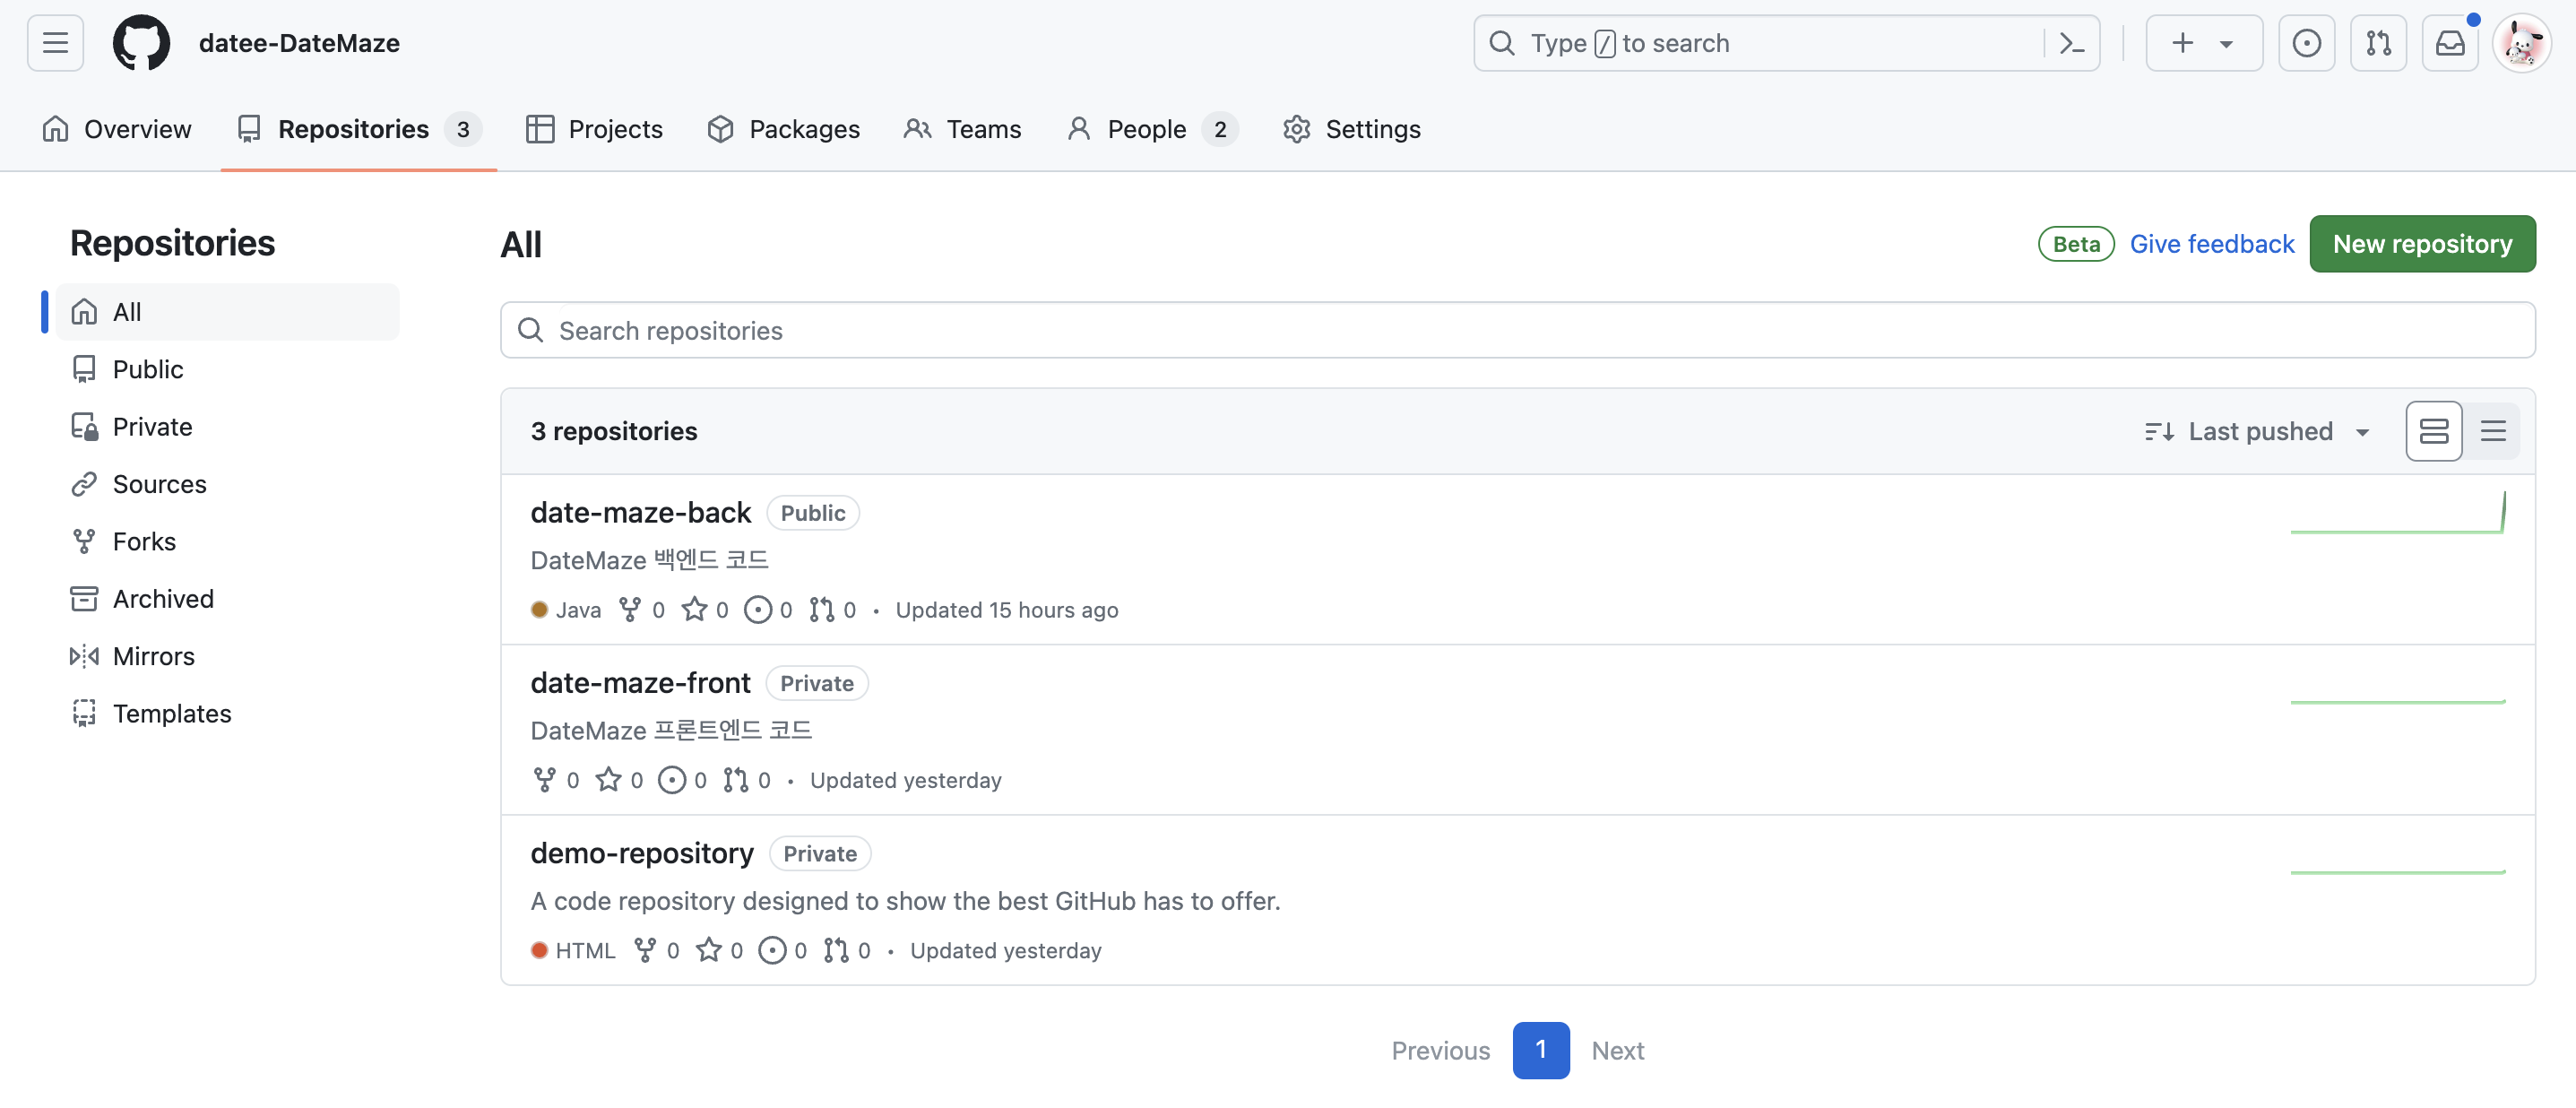This screenshot has width=2576, height=1108.
Task: Expand the Last pushed sort dropdown
Action: 2257,431
